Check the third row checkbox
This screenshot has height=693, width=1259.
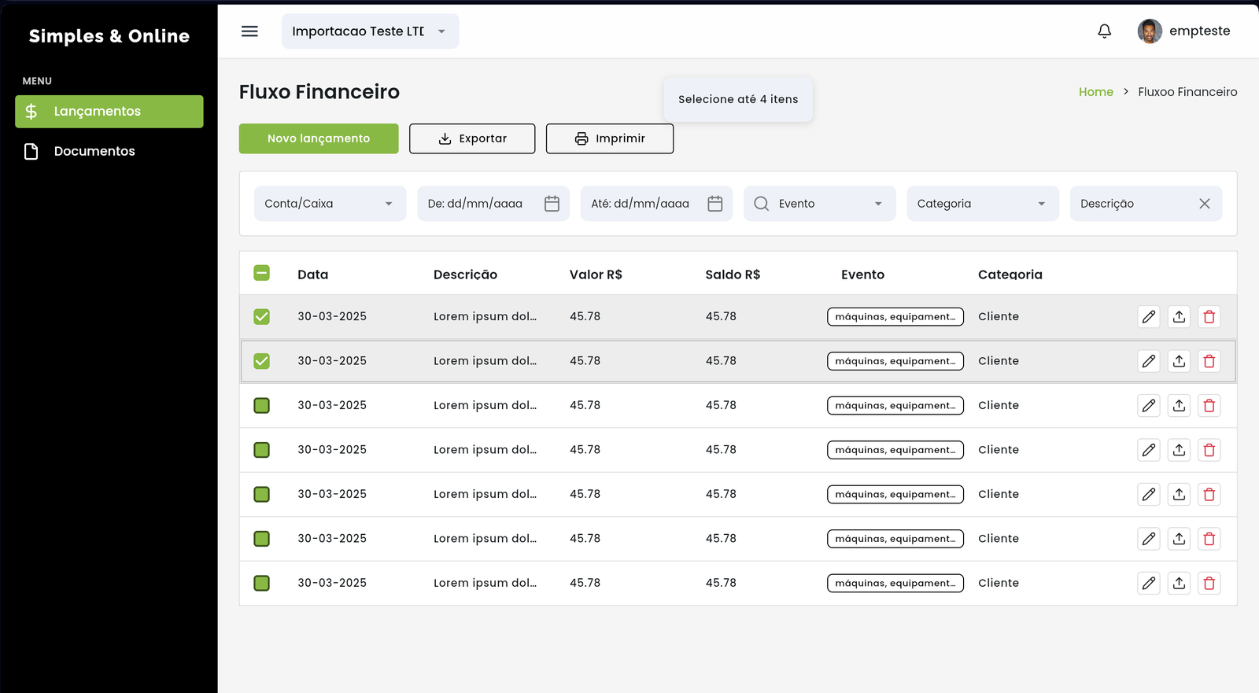[262, 406]
